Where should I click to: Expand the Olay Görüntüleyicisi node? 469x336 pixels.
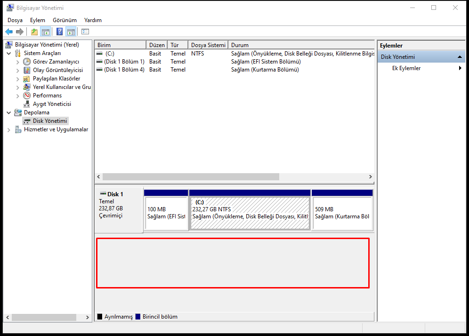[x=17, y=70]
